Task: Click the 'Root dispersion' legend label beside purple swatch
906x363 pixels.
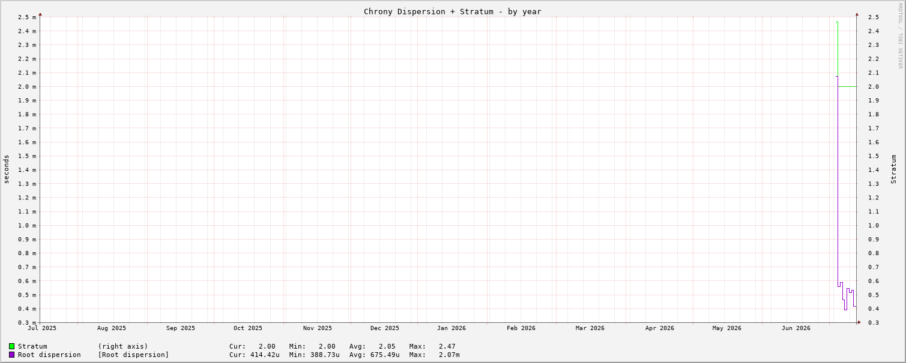Action: tap(49, 355)
